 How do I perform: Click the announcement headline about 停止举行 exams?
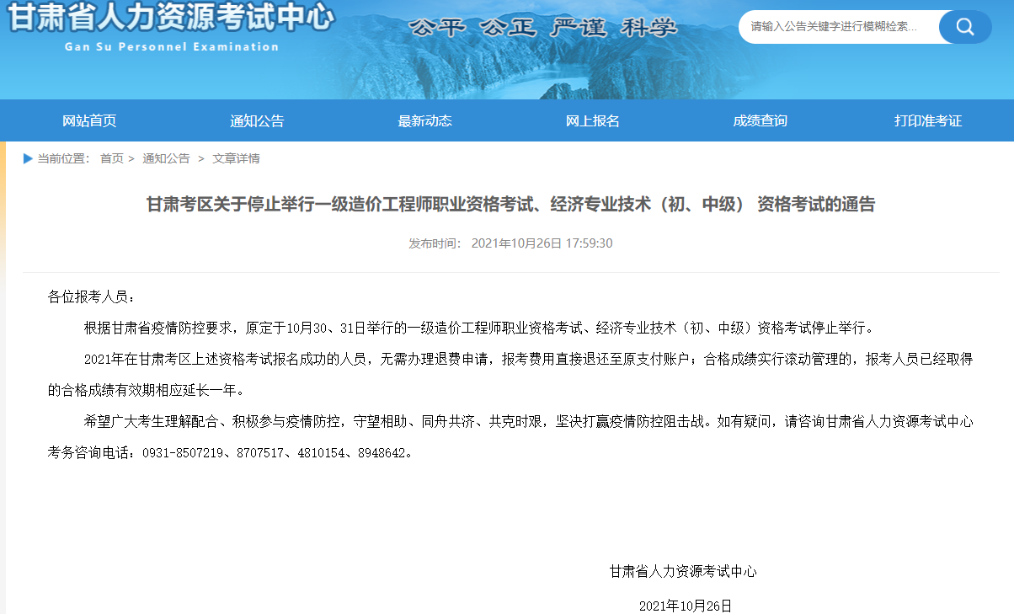pos(510,205)
